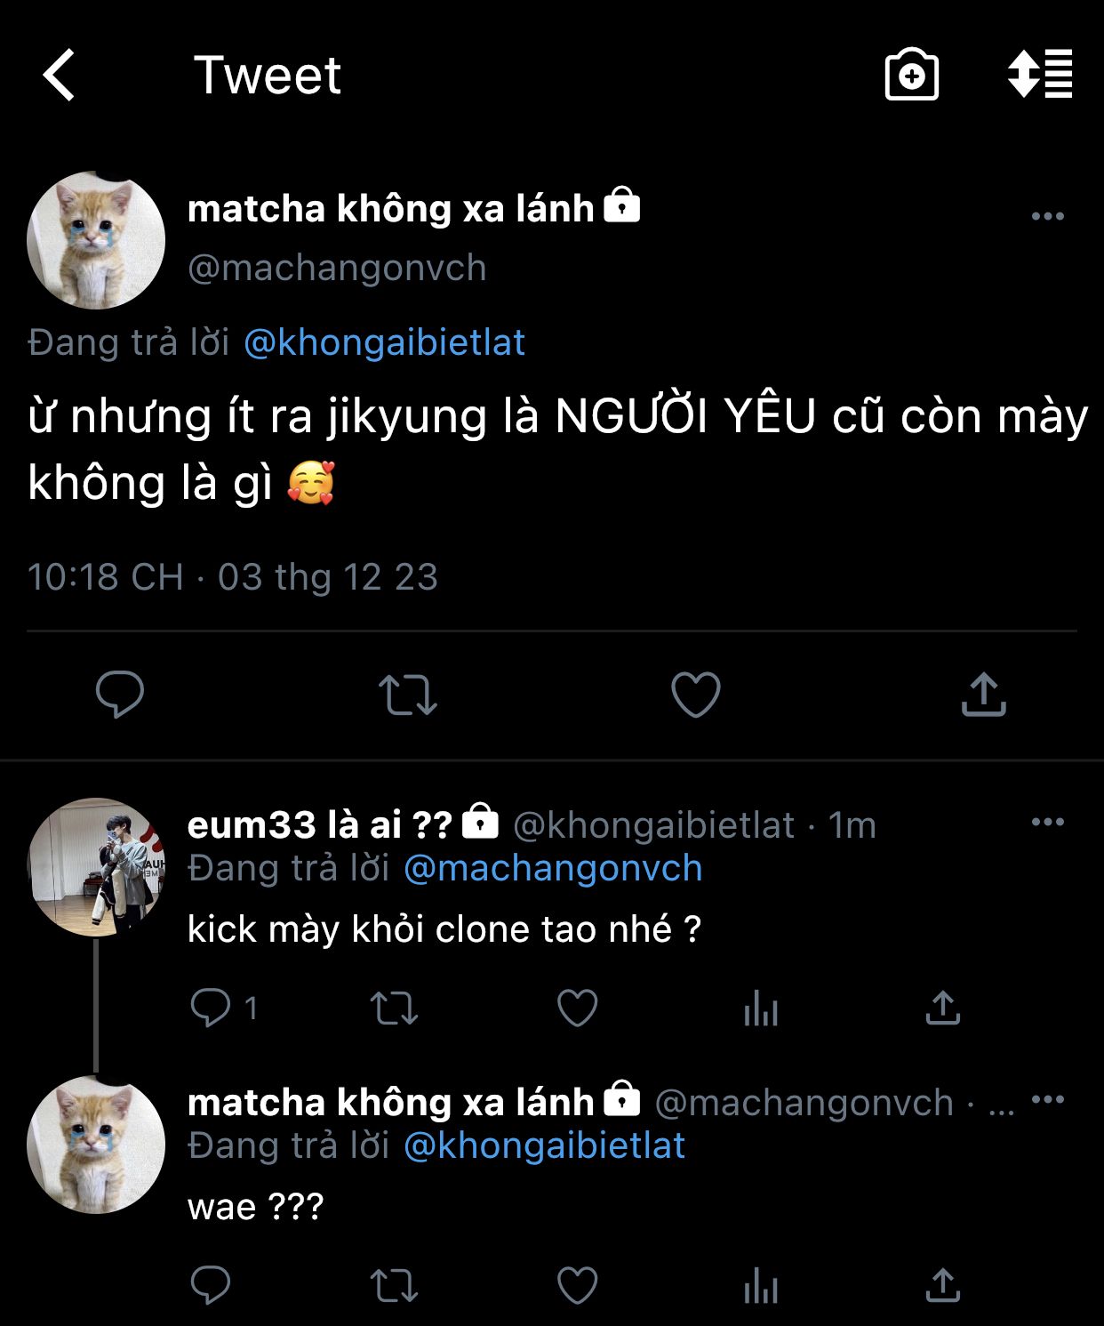Retweet the "wae ???" reply
The image size is (1104, 1326).
pyautogui.click(x=393, y=1286)
